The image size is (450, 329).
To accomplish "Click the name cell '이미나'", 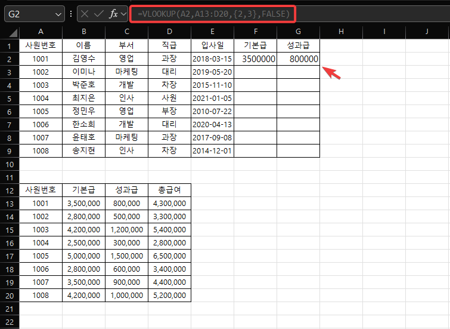I will click(x=84, y=72).
